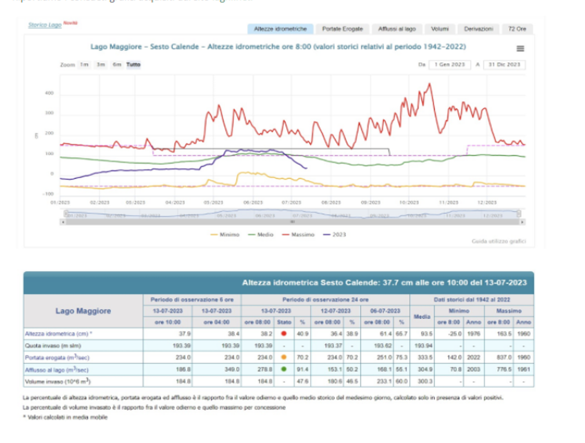Click the 12/2023 x-axis label
The width and height of the screenshot is (585, 443).
pyautogui.click(x=487, y=202)
